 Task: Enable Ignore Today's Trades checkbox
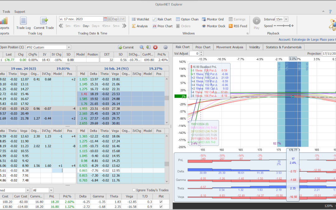pos(134,190)
